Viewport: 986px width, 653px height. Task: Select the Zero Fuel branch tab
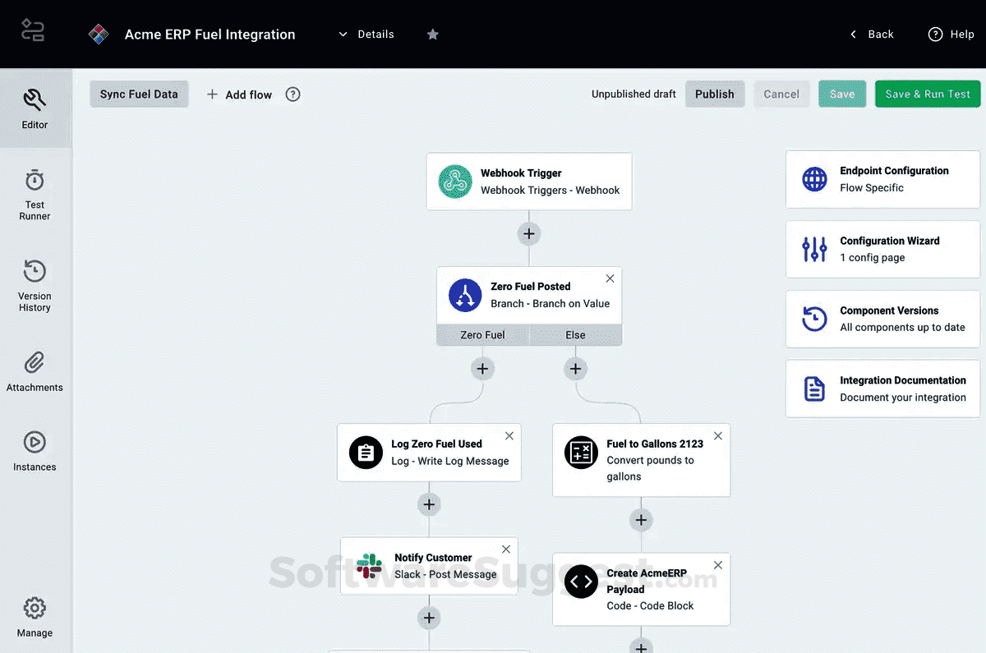(482, 334)
